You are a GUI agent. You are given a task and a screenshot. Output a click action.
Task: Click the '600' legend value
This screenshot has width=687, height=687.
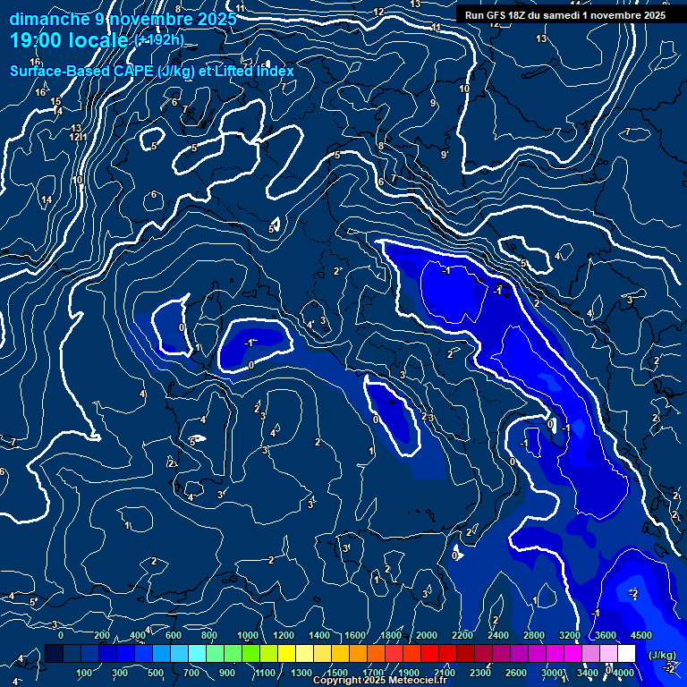[x=173, y=635]
